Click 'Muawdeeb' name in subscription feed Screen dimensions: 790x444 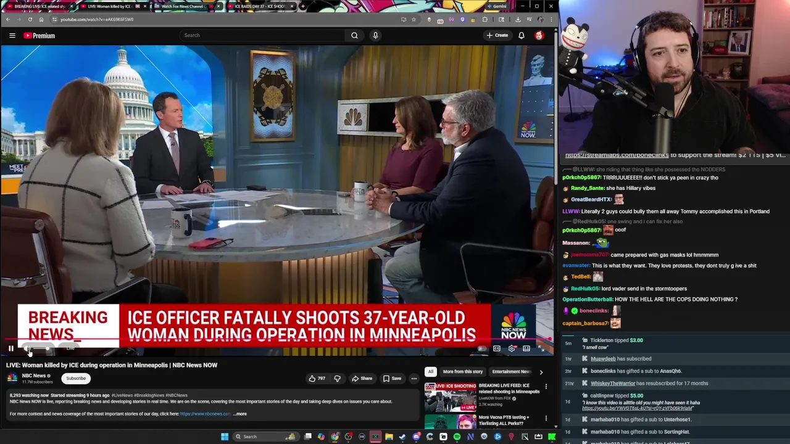click(603, 358)
